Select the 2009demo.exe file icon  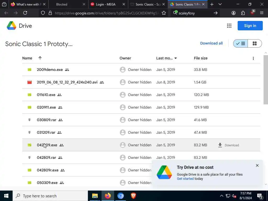(30, 70)
